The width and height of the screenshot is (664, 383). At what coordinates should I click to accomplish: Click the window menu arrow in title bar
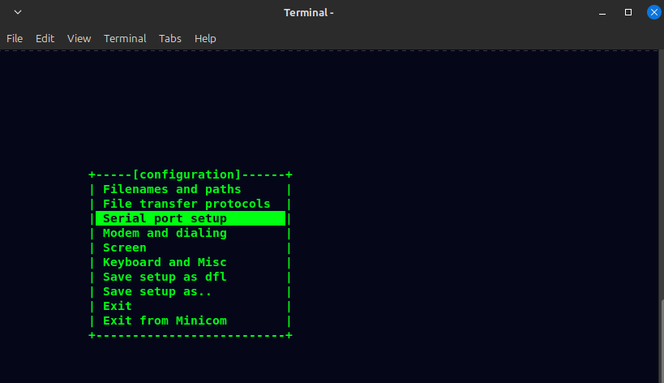click(18, 12)
